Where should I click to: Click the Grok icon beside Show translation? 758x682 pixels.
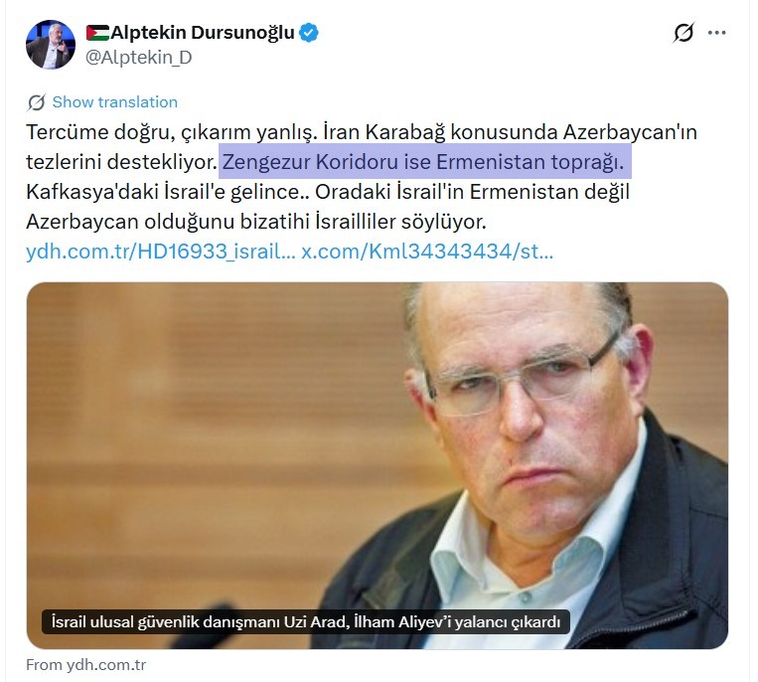pyautogui.click(x=37, y=102)
